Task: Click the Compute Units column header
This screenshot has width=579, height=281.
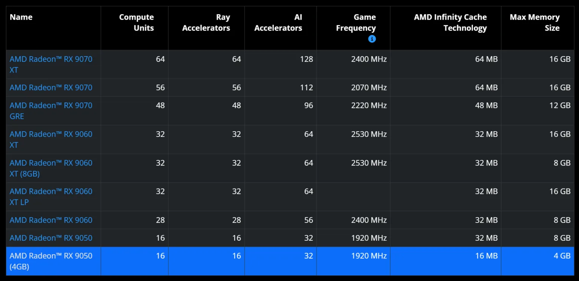Action: (x=136, y=23)
